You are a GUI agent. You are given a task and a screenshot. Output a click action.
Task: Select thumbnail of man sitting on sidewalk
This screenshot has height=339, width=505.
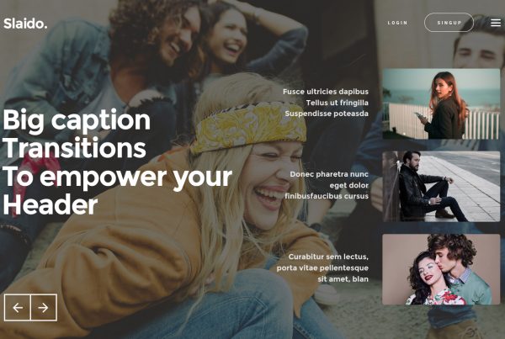pyautogui.click(x=441, y=187)
